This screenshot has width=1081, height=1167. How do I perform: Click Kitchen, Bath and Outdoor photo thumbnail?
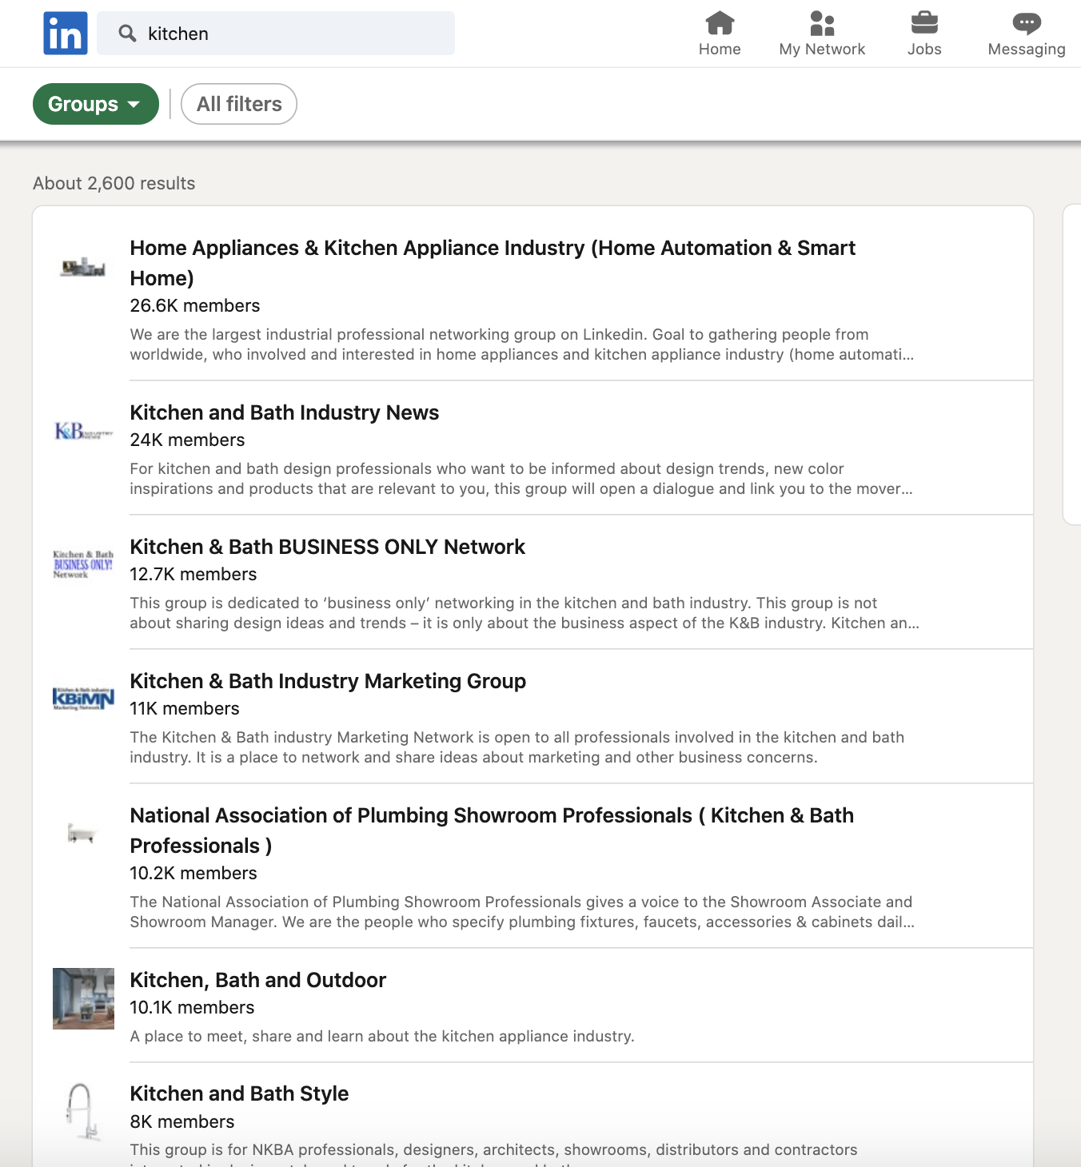[83, 999]
